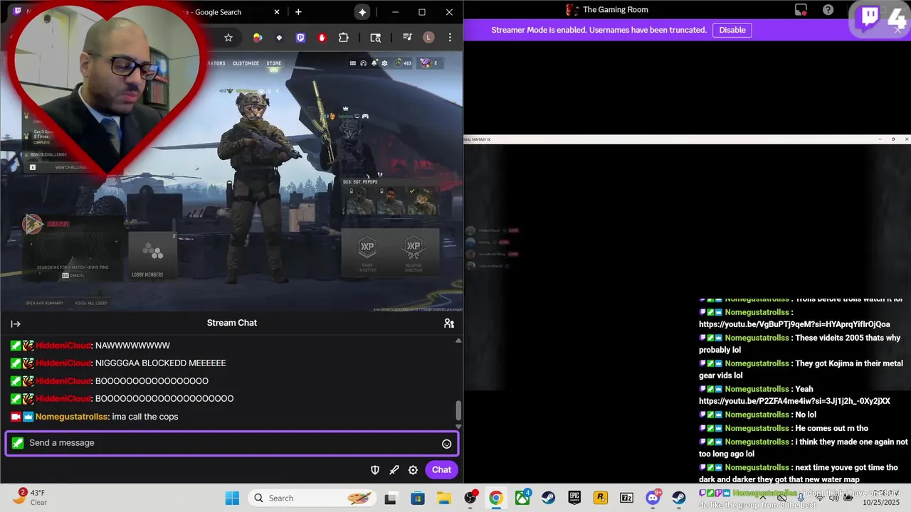Viewport: 911px width, 512px height.
Task: Open Chrome three-dot menu
Action: [450, 38]
